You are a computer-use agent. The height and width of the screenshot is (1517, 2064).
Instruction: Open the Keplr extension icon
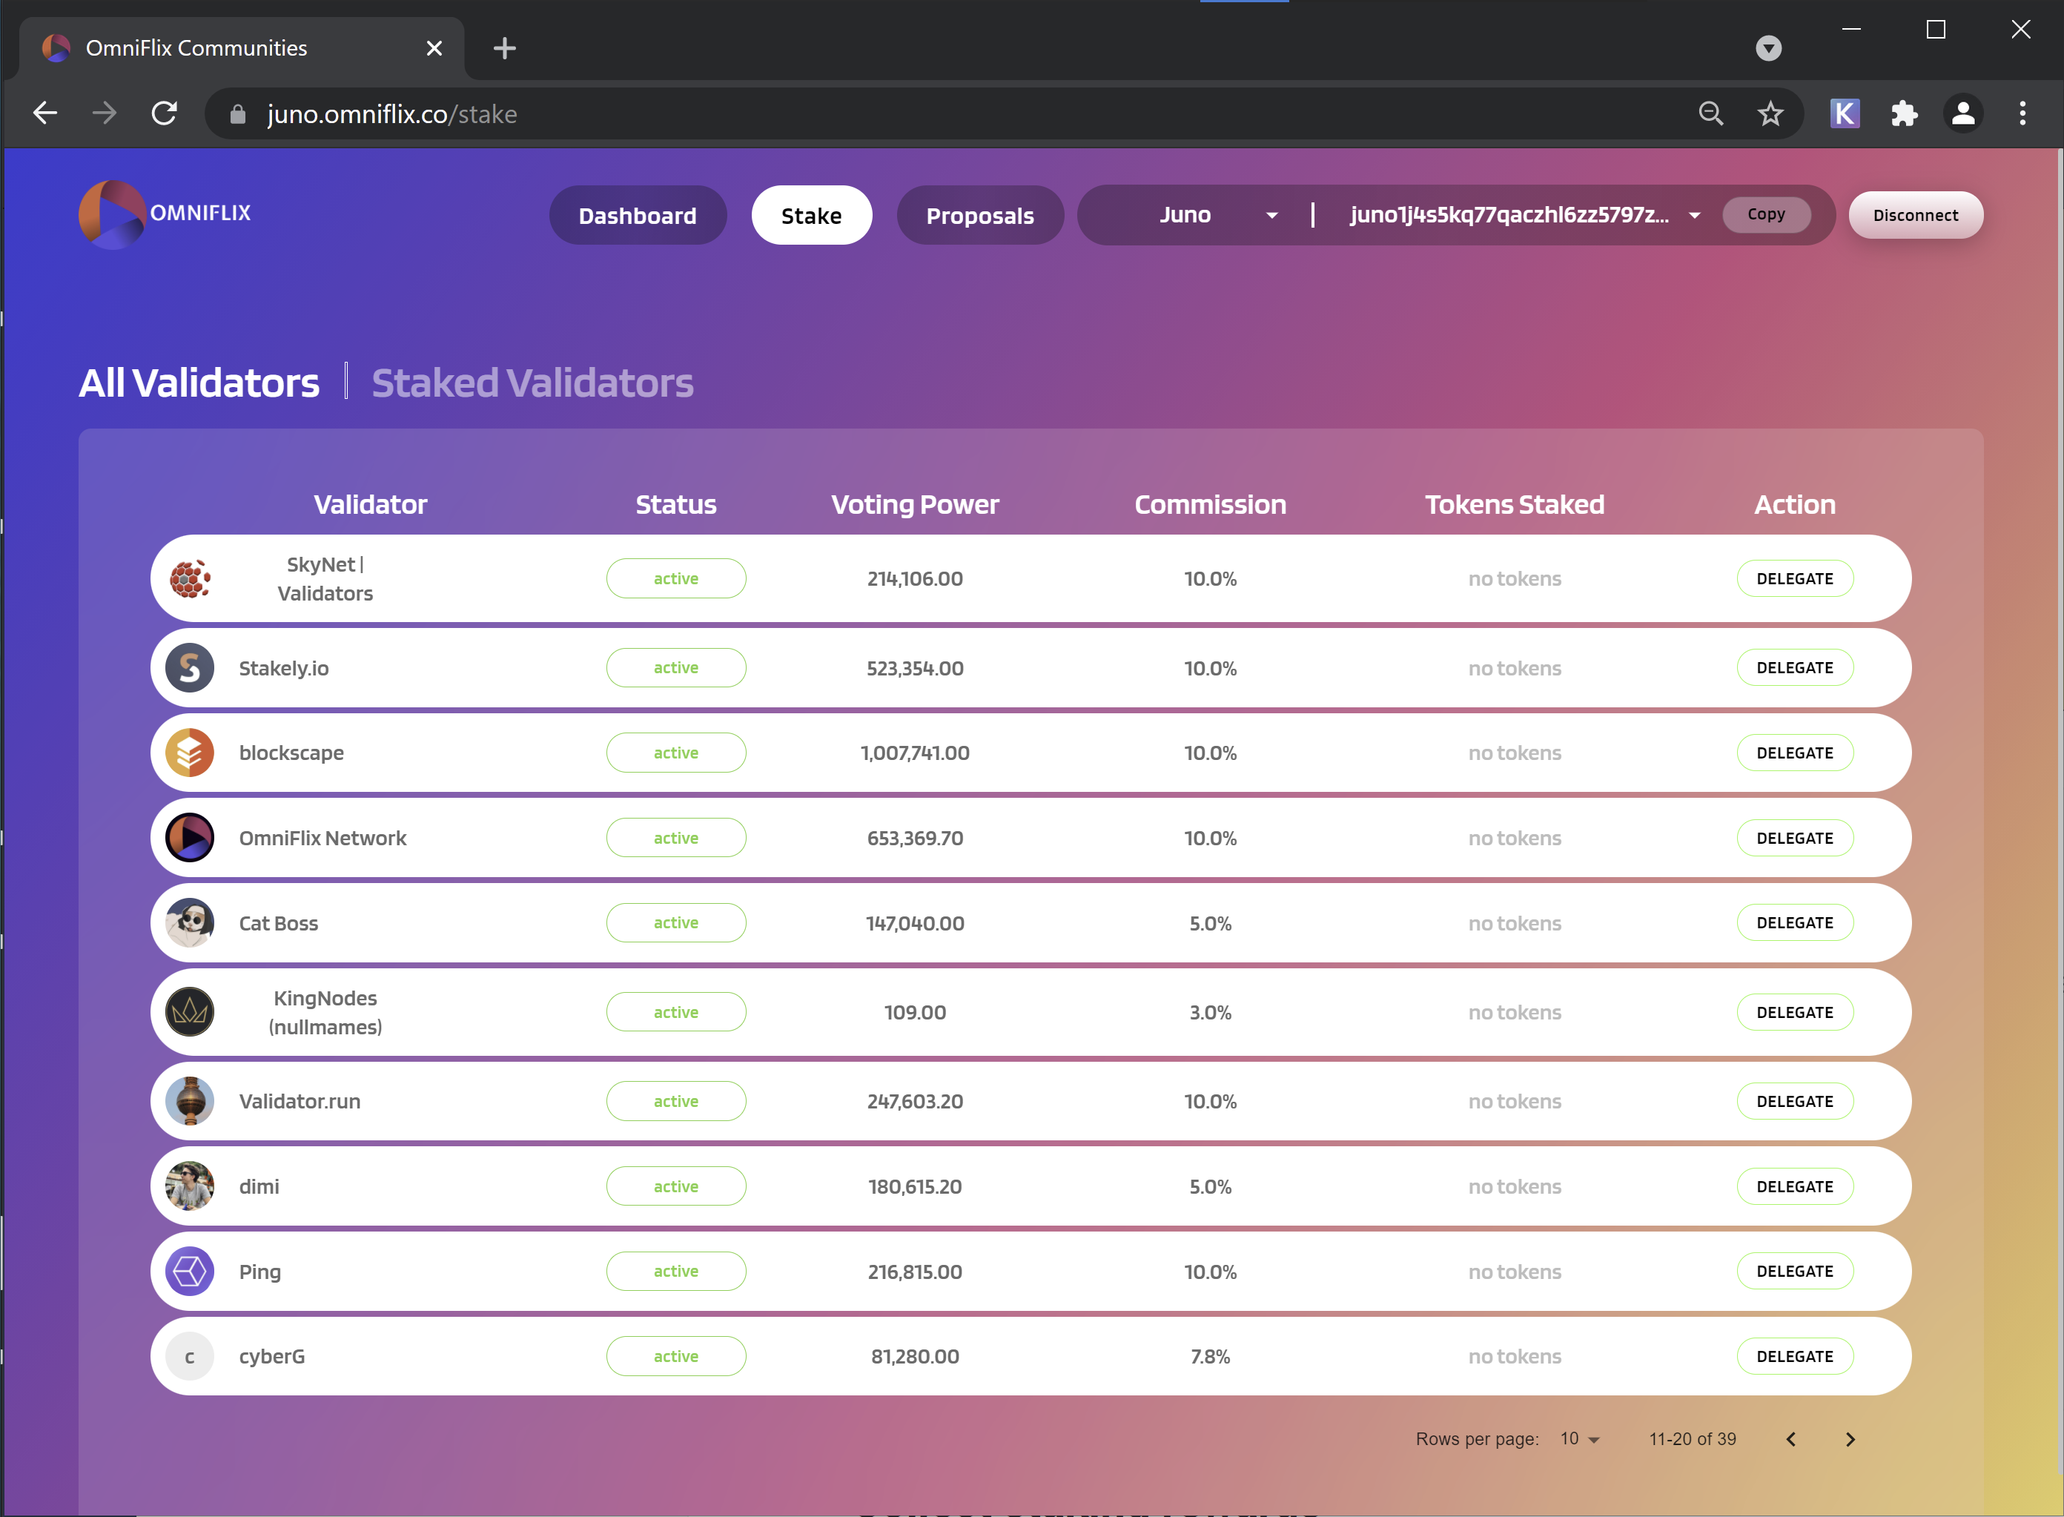[x=1845, y=113]
